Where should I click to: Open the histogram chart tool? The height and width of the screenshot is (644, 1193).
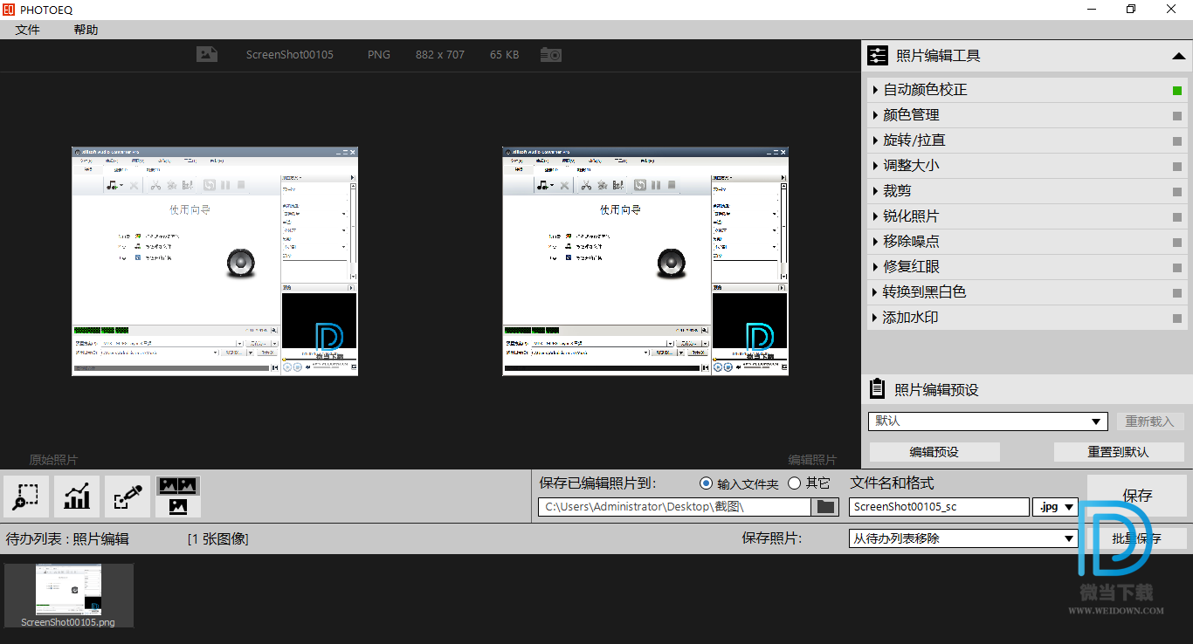point(77,497)
